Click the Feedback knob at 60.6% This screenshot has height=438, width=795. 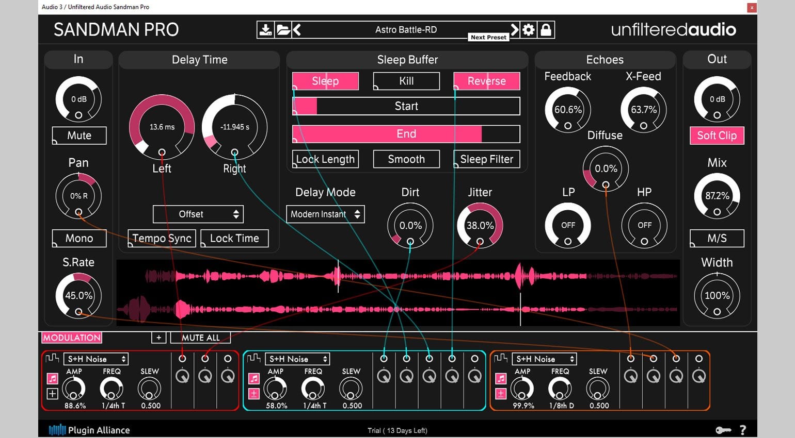568,109
